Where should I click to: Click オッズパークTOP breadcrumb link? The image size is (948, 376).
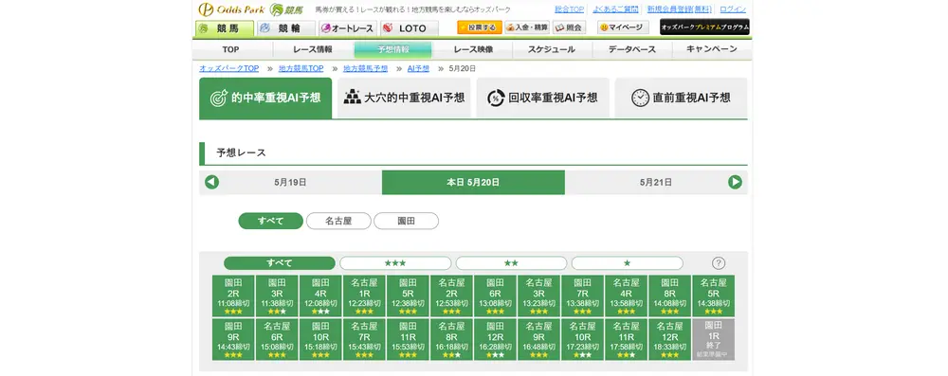tap(229, 69)
